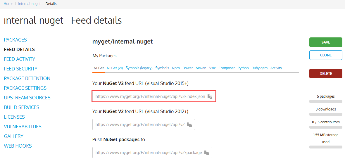Switch to Python tab

pos(243,68)
